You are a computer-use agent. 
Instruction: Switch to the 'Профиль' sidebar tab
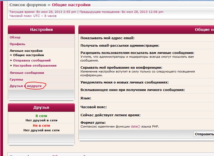coord(17,44)
